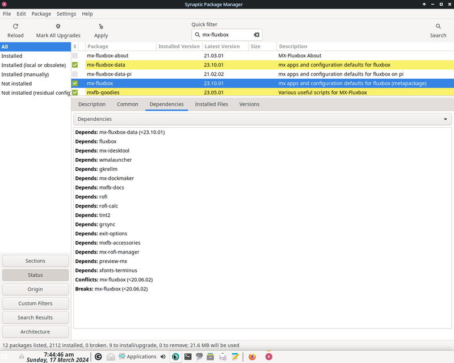Open the terminal from the taskbar
454x363 pixels.
pyautogui.click(x=188, y=357)
